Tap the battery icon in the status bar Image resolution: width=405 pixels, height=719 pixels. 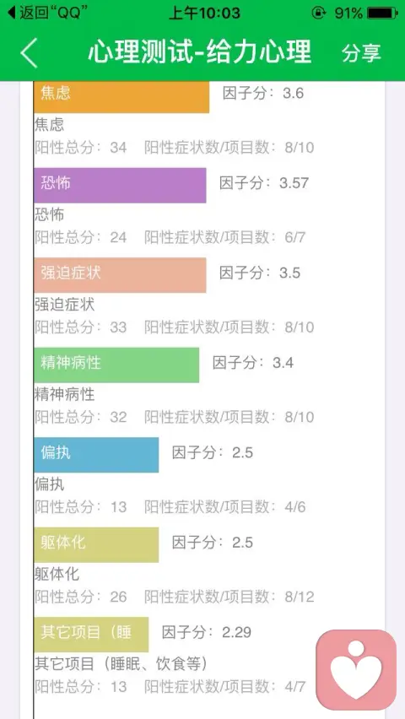point(382,13)
